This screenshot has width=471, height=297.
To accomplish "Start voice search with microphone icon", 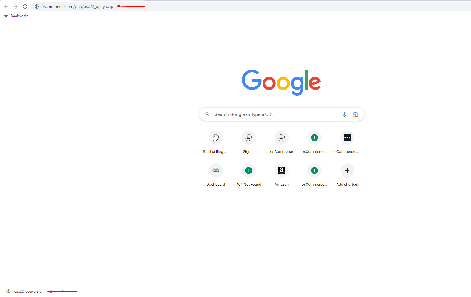I will (344, 114).
